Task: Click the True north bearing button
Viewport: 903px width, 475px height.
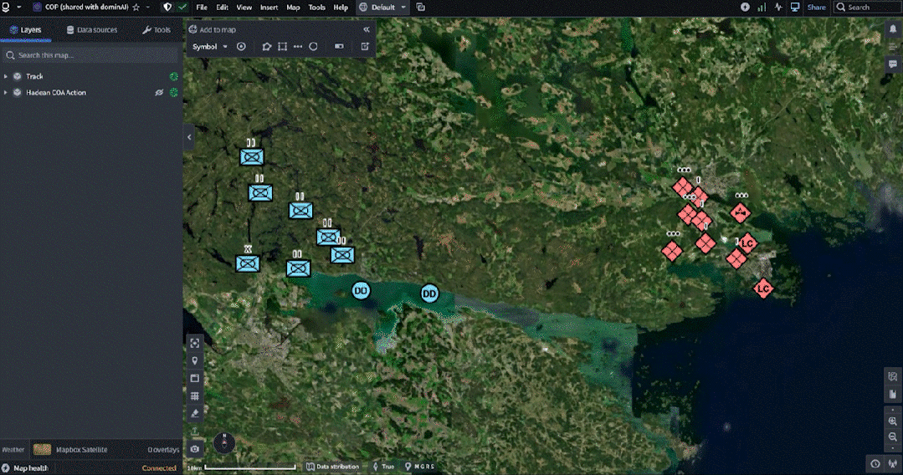Action: 383,467
